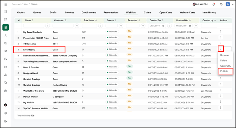236x128 pixels.
Task: Click the Promoted column filter icon
Action: click(143, 26)
